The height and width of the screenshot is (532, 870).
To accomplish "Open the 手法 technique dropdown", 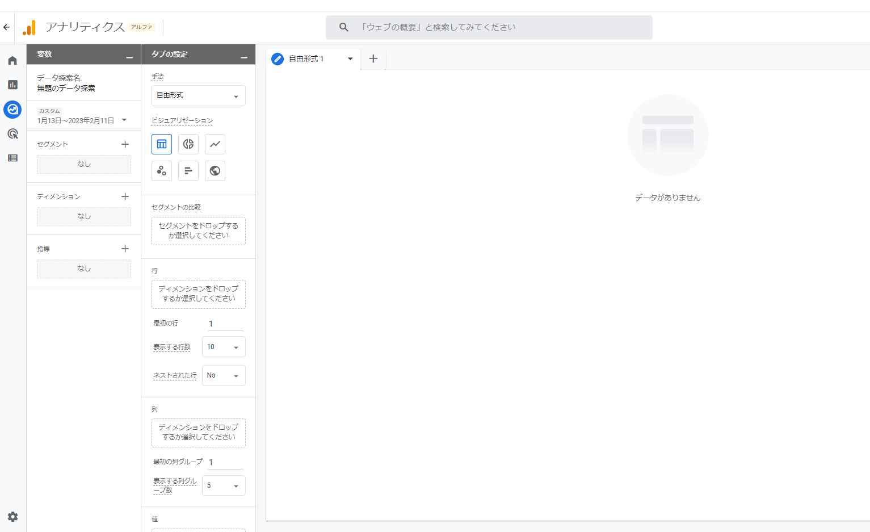I will click(x=198, y=96).
